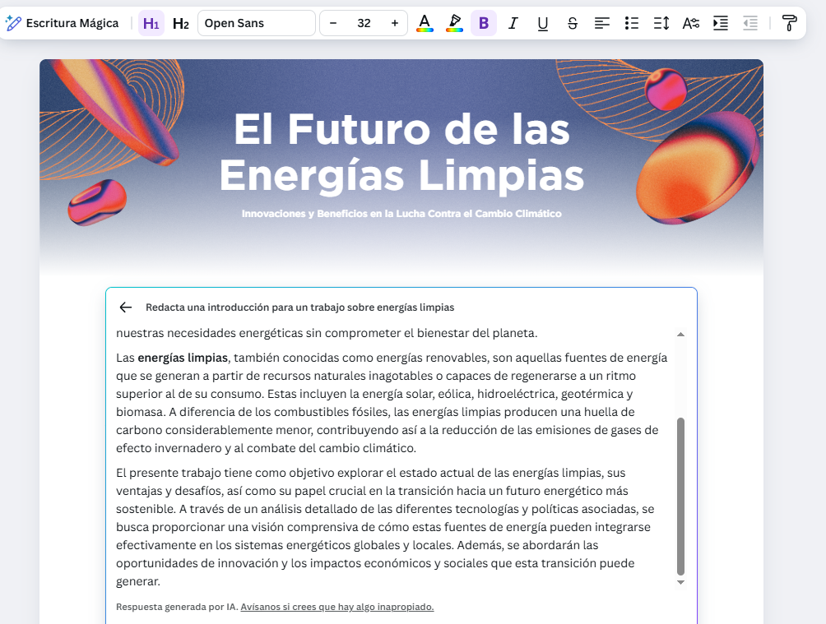Toggle the H1 heading style
The height and width of the screenshot is (624, 826).
click(x=151, y=23)
